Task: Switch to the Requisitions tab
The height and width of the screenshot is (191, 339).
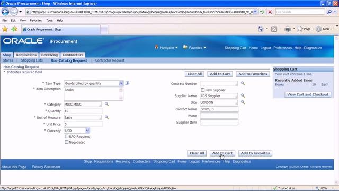Action: click(26, 55)
